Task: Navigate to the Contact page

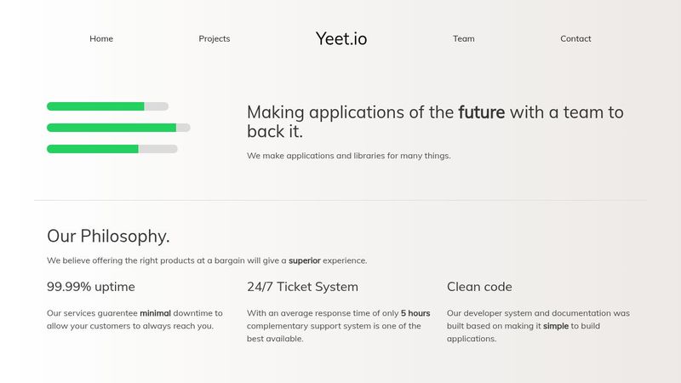Action: [575, 38]
